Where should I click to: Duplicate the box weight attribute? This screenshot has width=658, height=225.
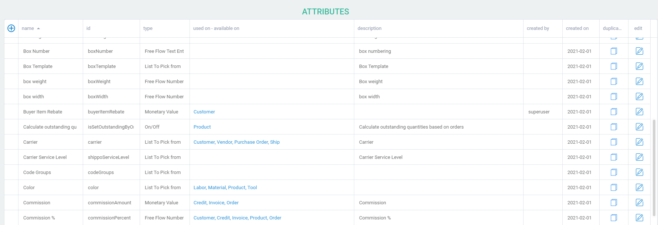[x=614, y=81]
